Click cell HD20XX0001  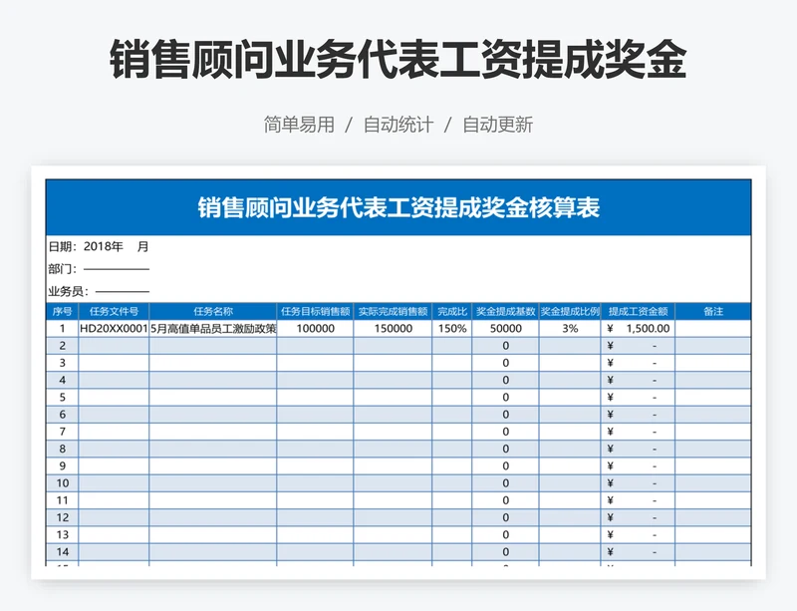pyautogui.click(x=114, y=329)
